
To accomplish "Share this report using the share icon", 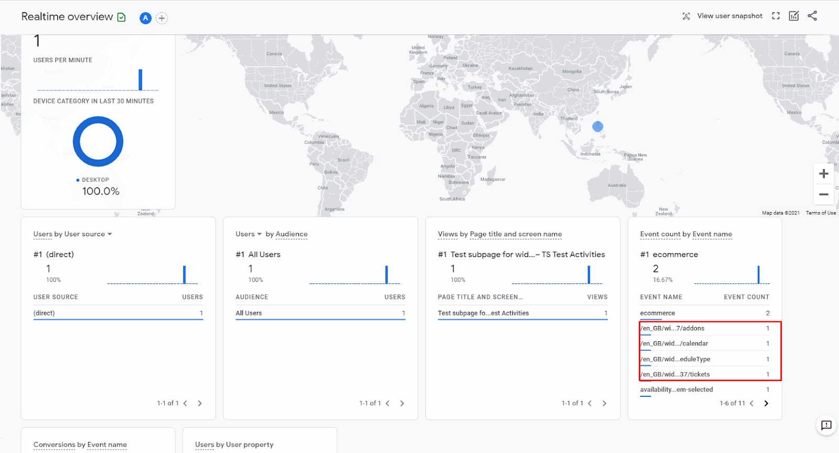I will (x=812, y=16).
